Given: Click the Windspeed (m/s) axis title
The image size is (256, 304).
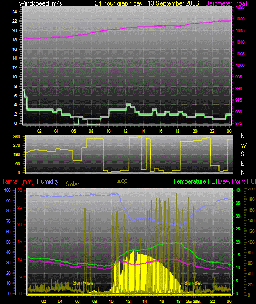Looking at the screenshot, I should 41,3.
